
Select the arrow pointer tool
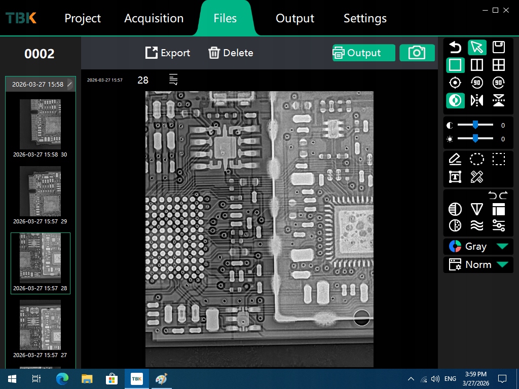click(x=477, y=47)
